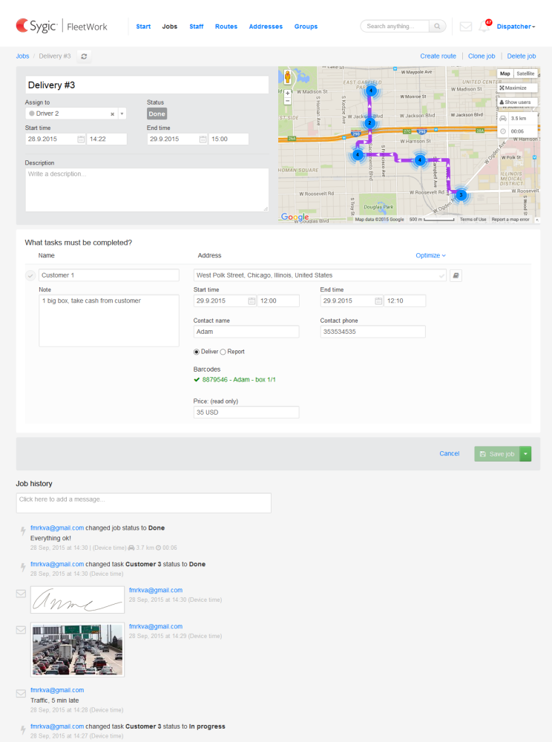Viewport: 552px width, 742px height.
Task: Select the Deliver radio option
Action: tap(197, 352)
